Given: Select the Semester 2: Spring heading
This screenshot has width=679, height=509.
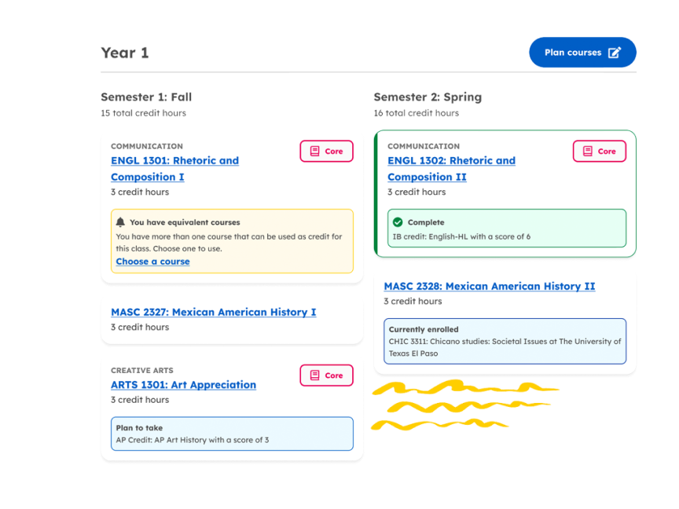Looking at the screenshot, I should [x=427, y=97].
